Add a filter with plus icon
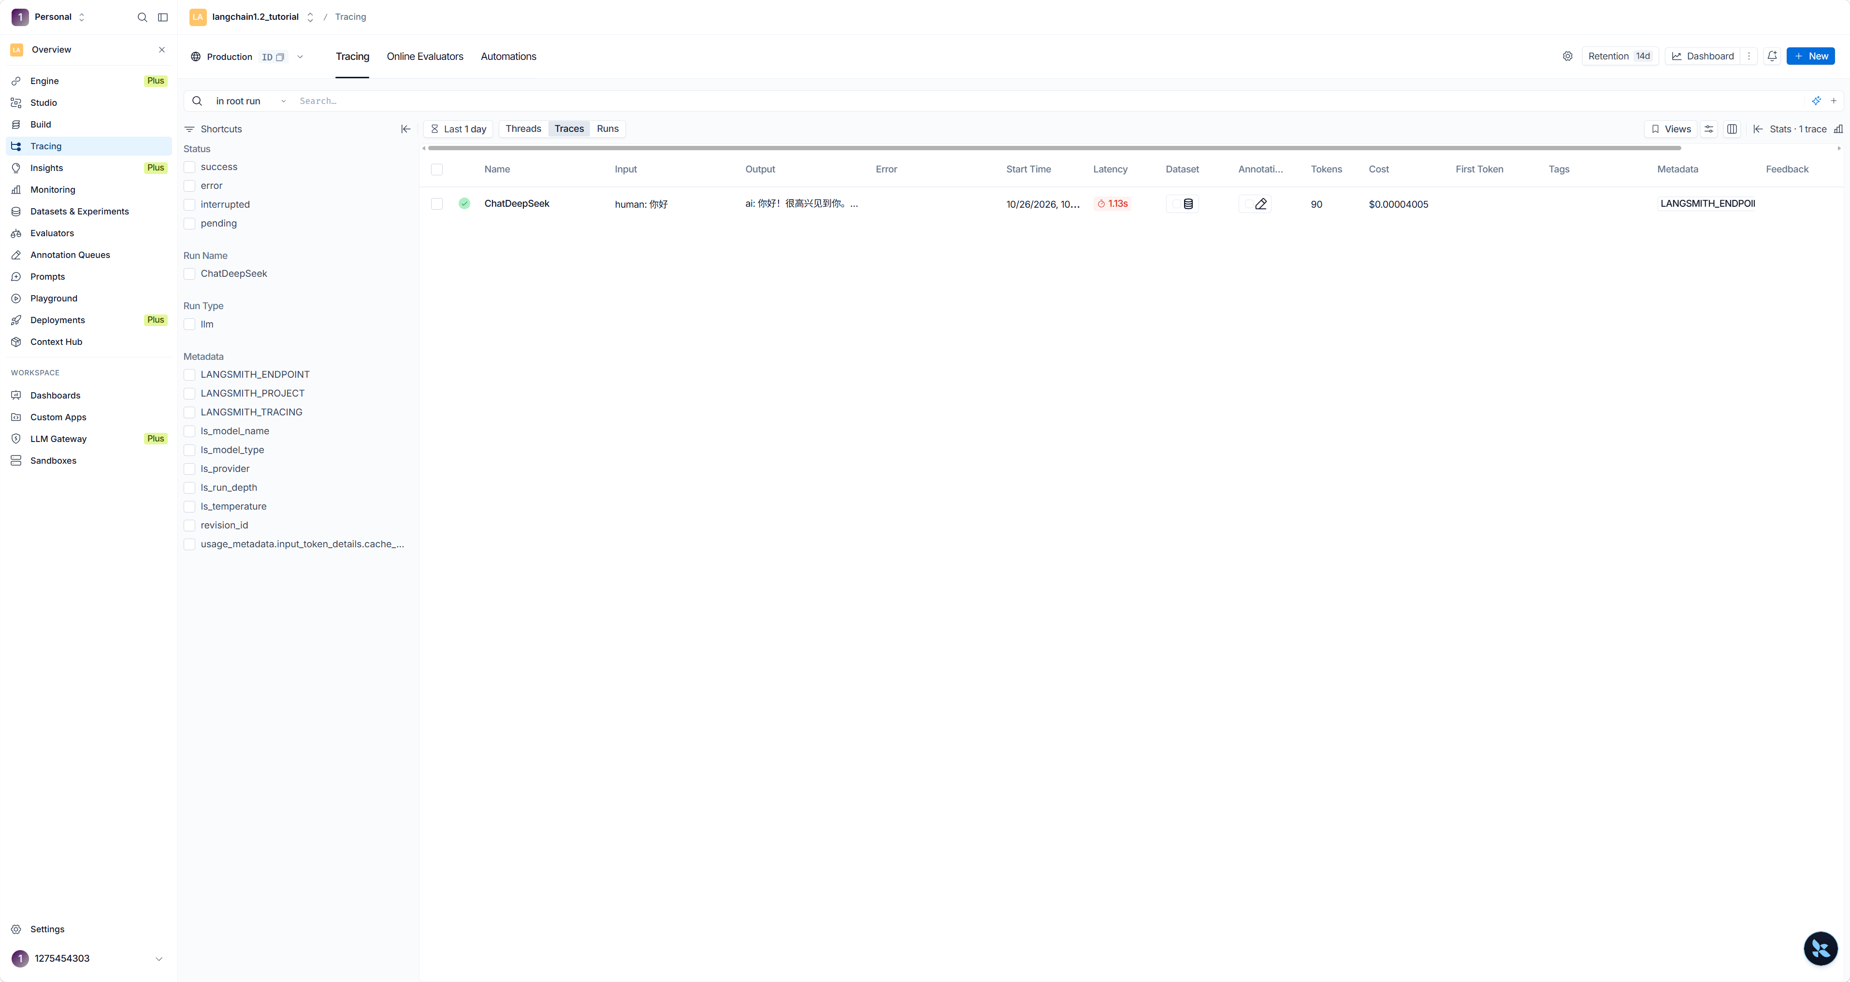Image resolution: width=1850 pixels, height=982 pixels. coord(1834,100)
